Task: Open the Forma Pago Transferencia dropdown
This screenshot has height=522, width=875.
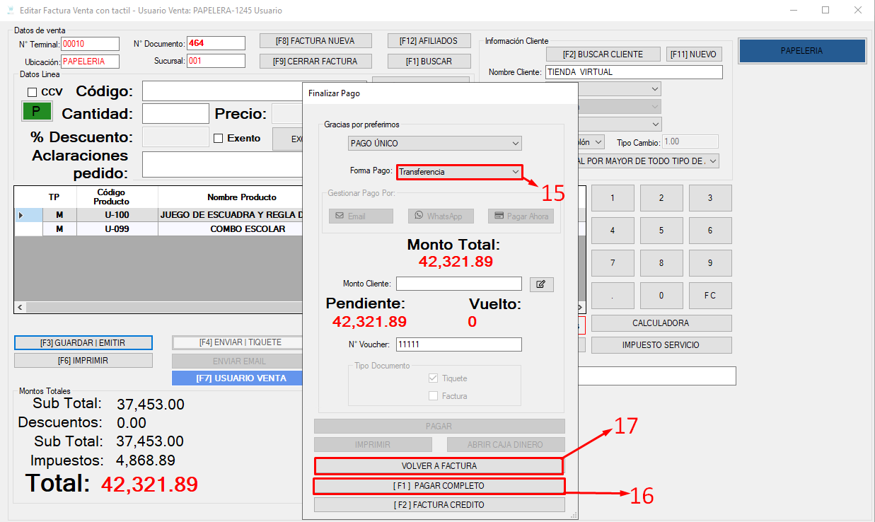Action: pyautogui.click(x=459, y=172)
